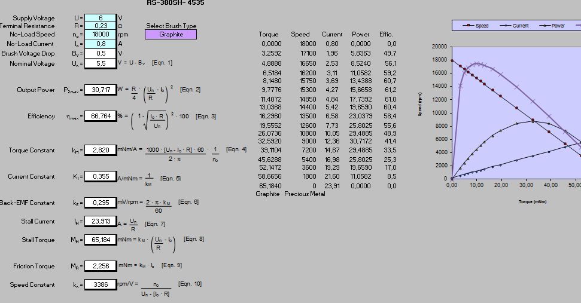Click the Supply Voltage input cell
This screenshot has width=581, height=303.
pyautogui.click(x=100, y=18)
